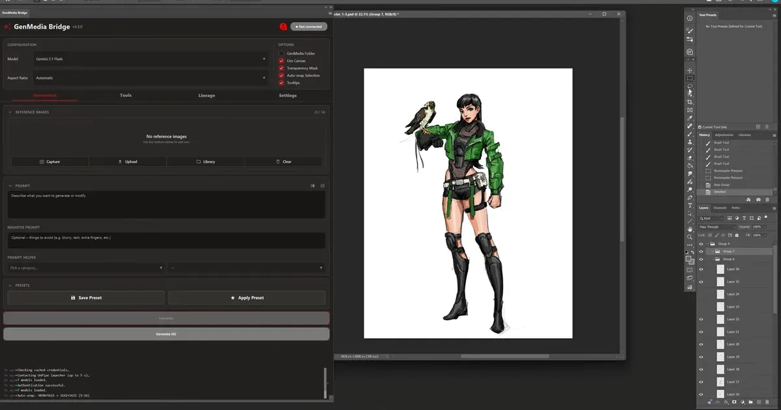This screenshot has width=781, height=410.
Task: Enable the GenMedia Folder checkbox
Action: click(x=282, y=53)
